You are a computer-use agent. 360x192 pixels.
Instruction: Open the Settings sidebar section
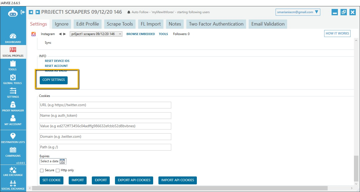click(x=13, y=93)
